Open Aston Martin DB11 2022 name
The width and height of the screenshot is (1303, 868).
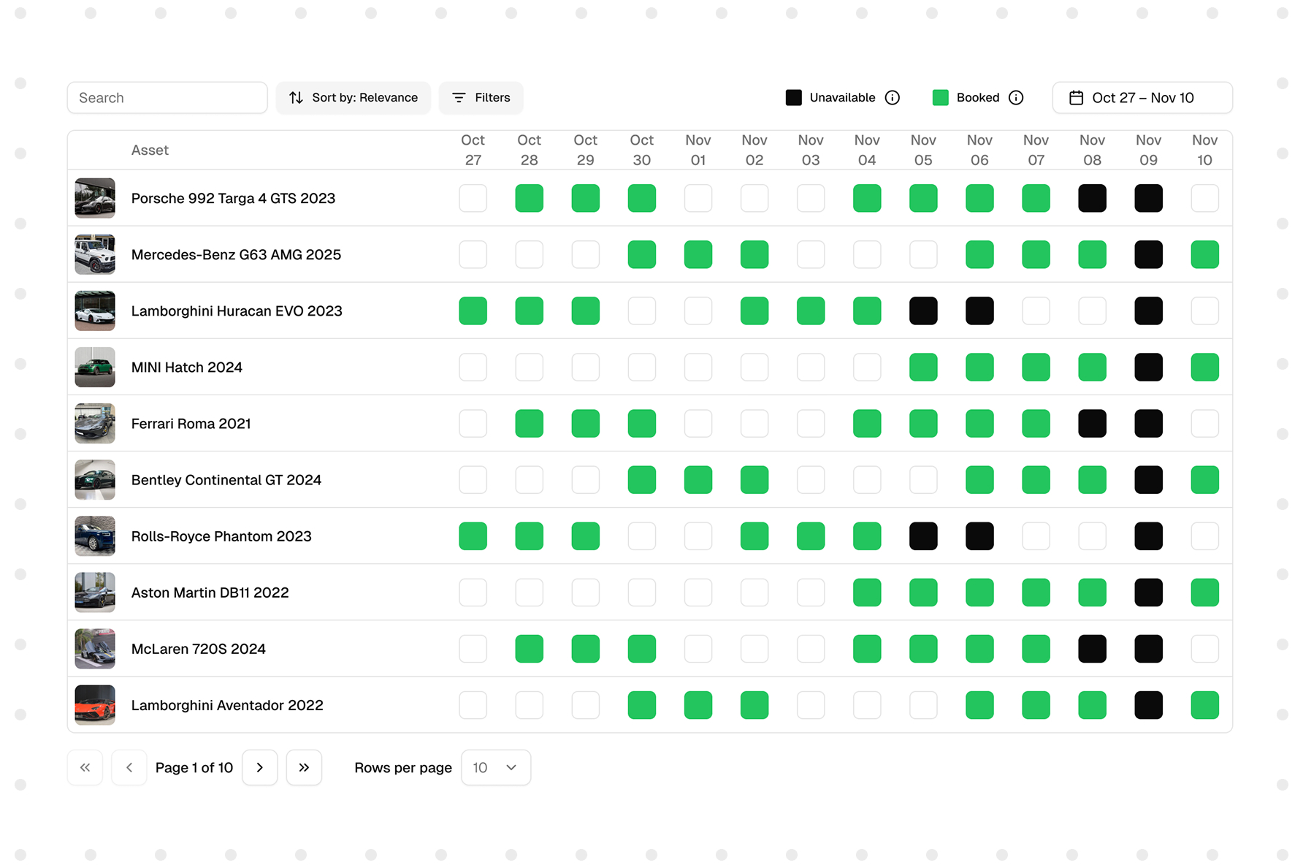tap(210, 592)
